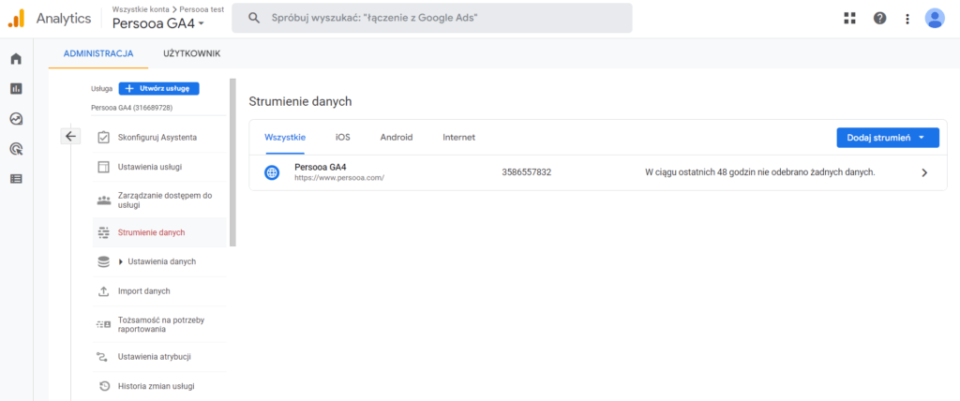The height and width of the screenshot is (401, 960).
Task: Open the Home icon in left navigation
Action: click(16, 59)
